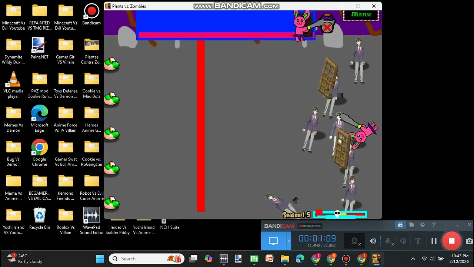Image resolution: width=474 pixels, height=267 pixels.
Task: Toggle Bandicam mouse cursor effect
Action: tap(403, 241)
